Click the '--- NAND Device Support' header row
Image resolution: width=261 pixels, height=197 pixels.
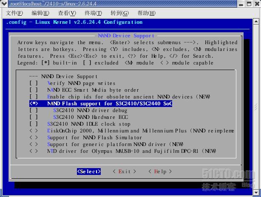point(63,76)
